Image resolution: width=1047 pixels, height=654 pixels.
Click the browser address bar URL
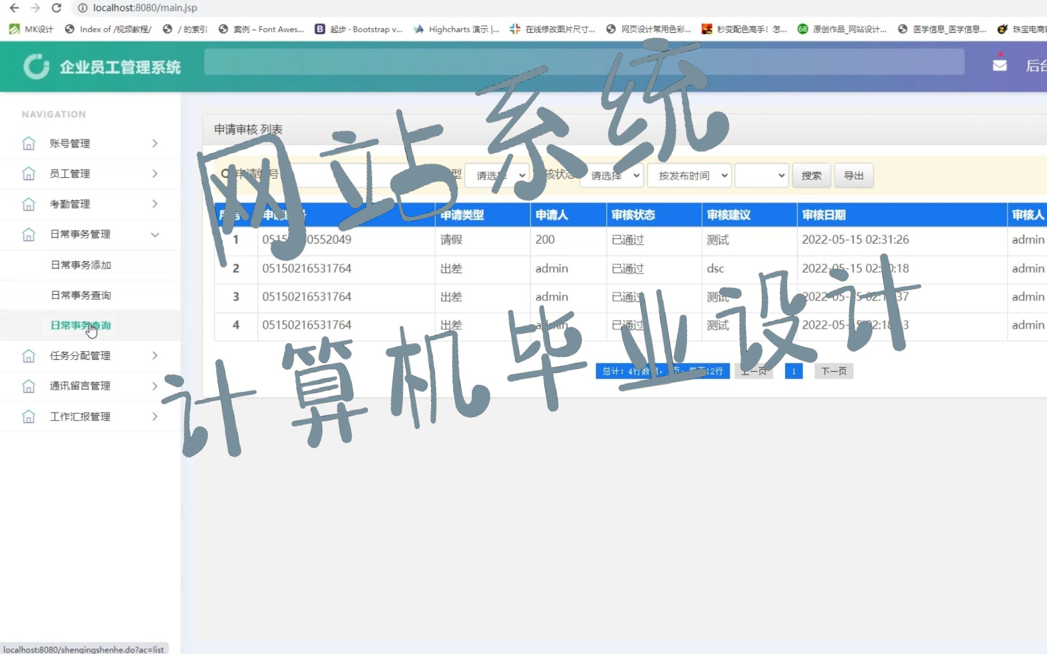pyautogui.click(x=145, y=8)
